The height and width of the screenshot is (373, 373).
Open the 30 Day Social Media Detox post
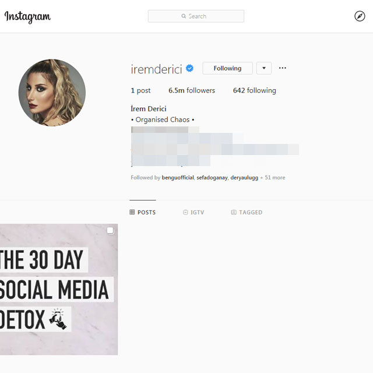coord(59,289)
